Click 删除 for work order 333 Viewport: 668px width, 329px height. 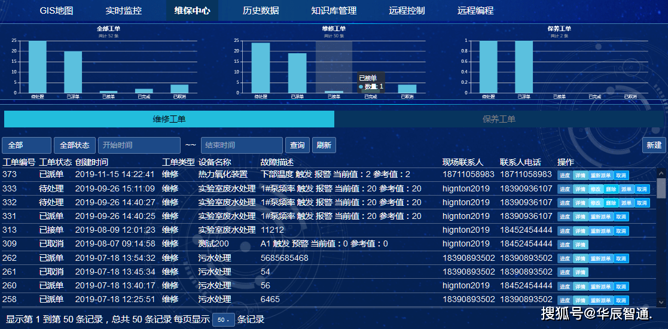pyautogui.click(x=611, y=189)
